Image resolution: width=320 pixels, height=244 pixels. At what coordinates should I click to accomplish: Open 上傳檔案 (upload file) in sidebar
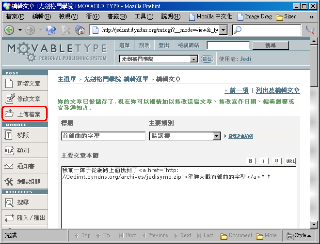coord(25,114)
